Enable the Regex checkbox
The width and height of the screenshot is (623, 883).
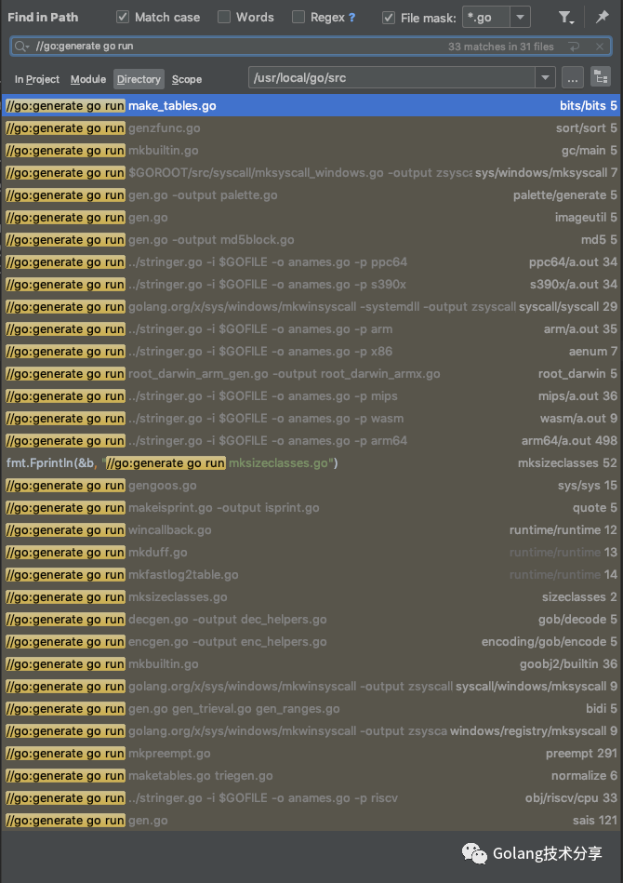click(298, 17)
